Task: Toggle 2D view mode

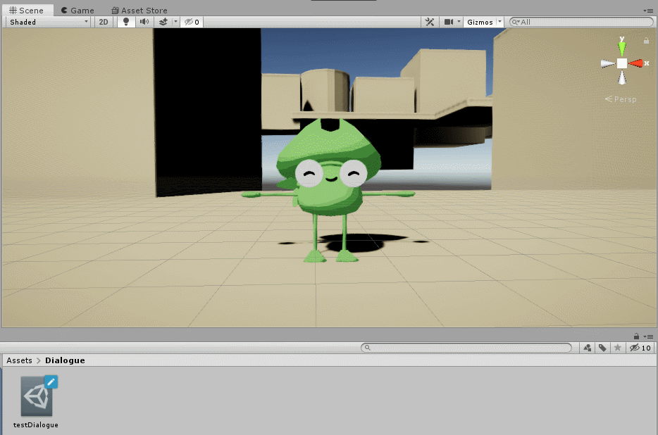Action: (x=104, y=22)
